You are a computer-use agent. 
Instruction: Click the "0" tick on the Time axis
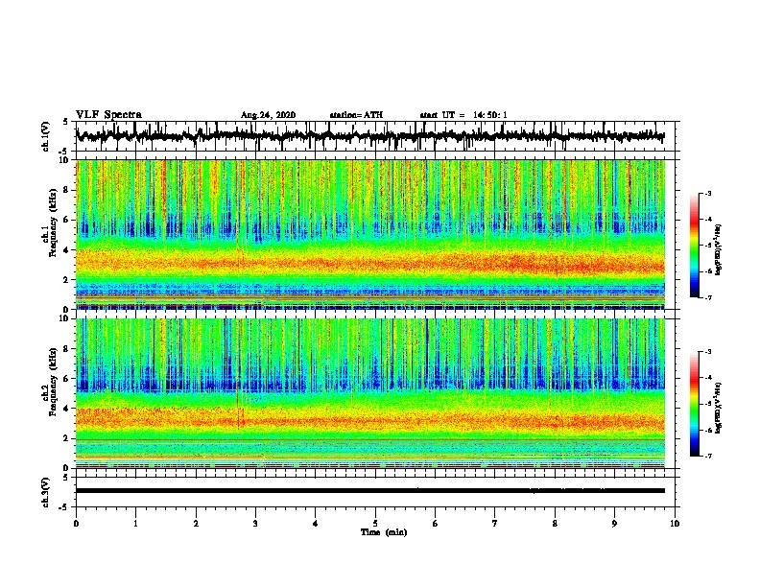(x=76, y=524)
